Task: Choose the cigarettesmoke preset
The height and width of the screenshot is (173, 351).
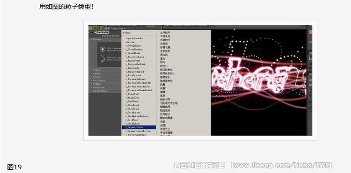Action: [x=134, y=38]
